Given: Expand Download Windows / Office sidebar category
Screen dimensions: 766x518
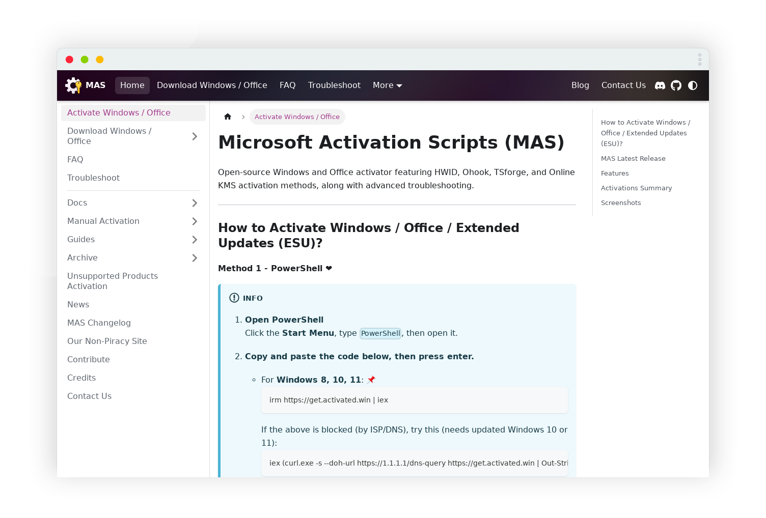Looking at the screenshot, I should coord(195,136).
